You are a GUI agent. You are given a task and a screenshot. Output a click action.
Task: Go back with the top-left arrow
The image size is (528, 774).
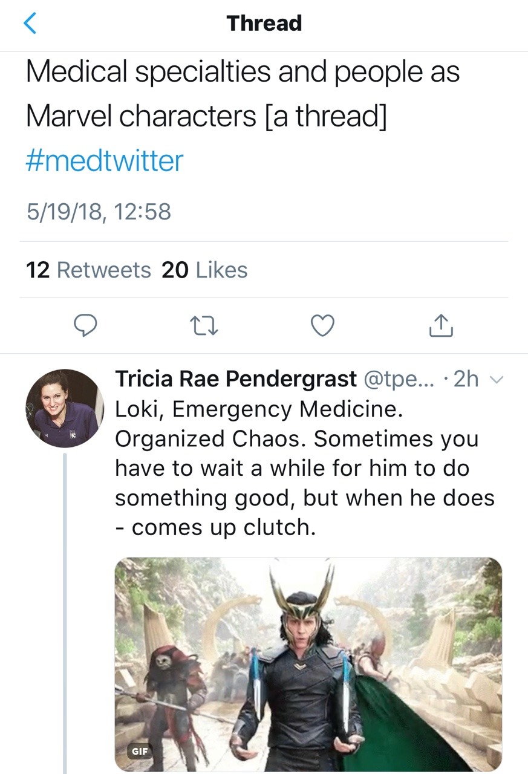30,24
